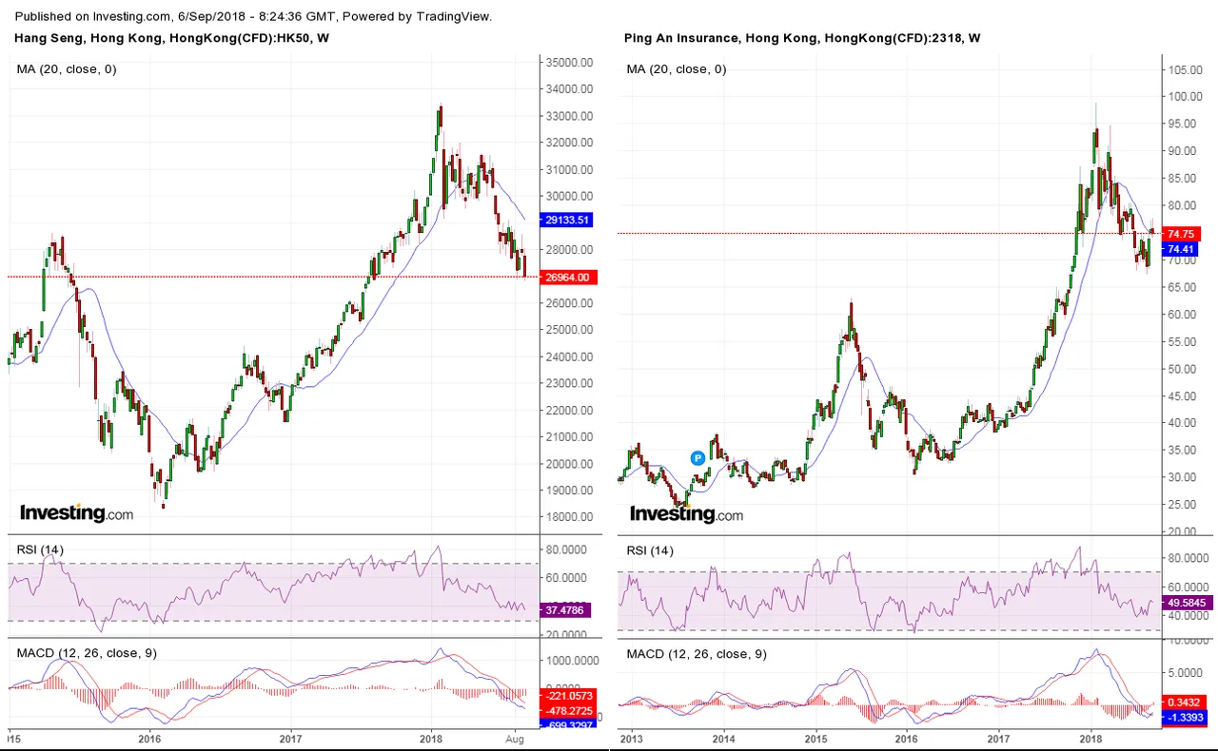This screenshot has width=1218, height=751.
Task: Click the Hang Seng chart title
Action: tap(172, 38)
